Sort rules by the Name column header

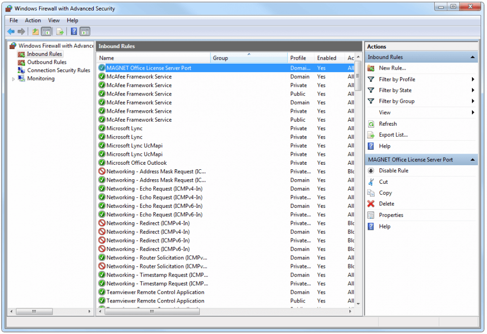(154, 58)
